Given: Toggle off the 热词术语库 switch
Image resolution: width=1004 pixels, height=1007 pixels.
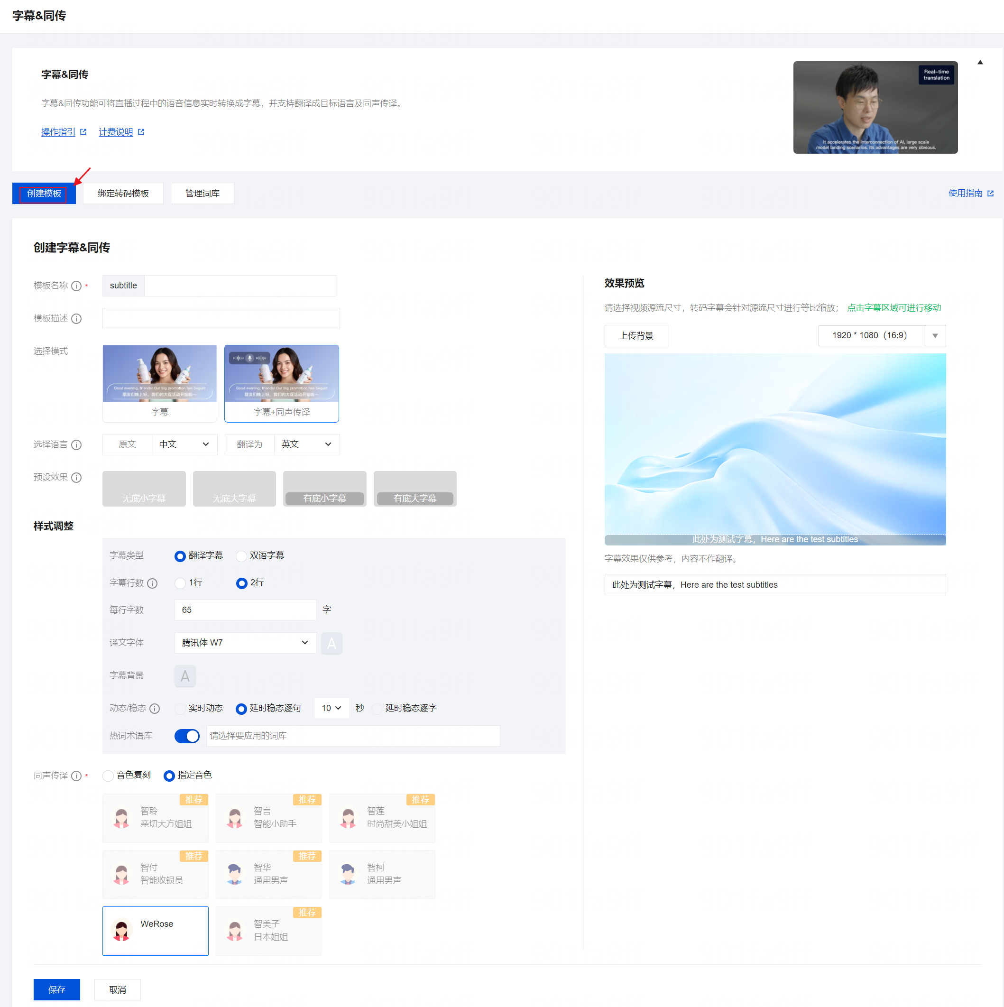Looking at the screenshot, I should (187, 736).
